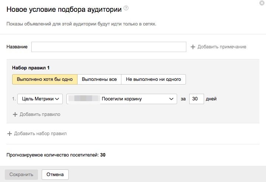This screenshot has height=182, width=266.
Task: Click the plus icon beside Добавить правило
Action: coord(15,114)
